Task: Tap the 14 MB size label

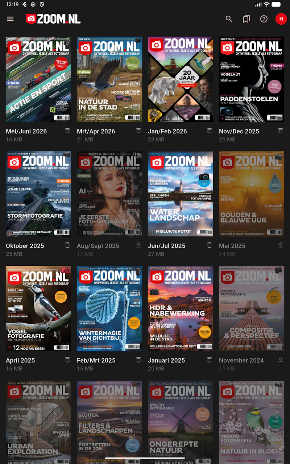Action: pyautogui.click(x=227, y=254)
